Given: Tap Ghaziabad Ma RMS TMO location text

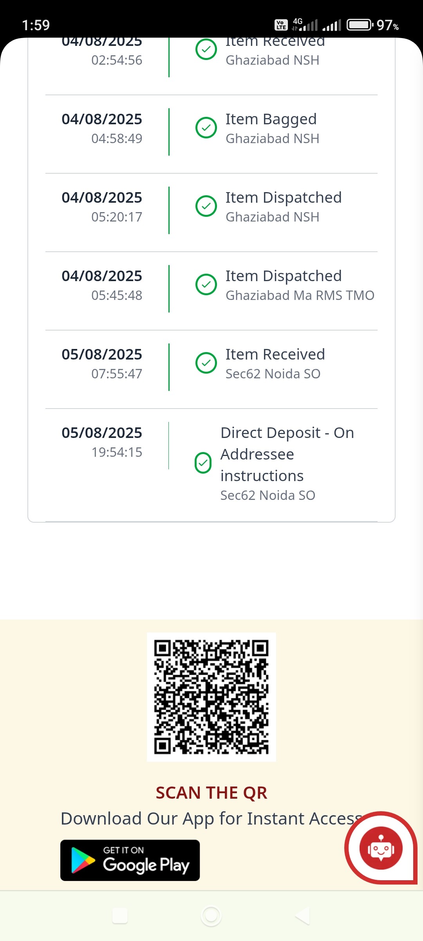Looking at the screenshot, I should click(300, 295).
